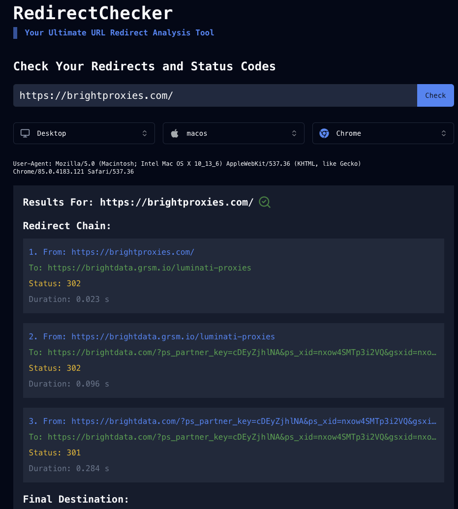Viewport: 458px width, 509px height.
Task: Click the Redirect Chain: heading
Action: [67, 226]
